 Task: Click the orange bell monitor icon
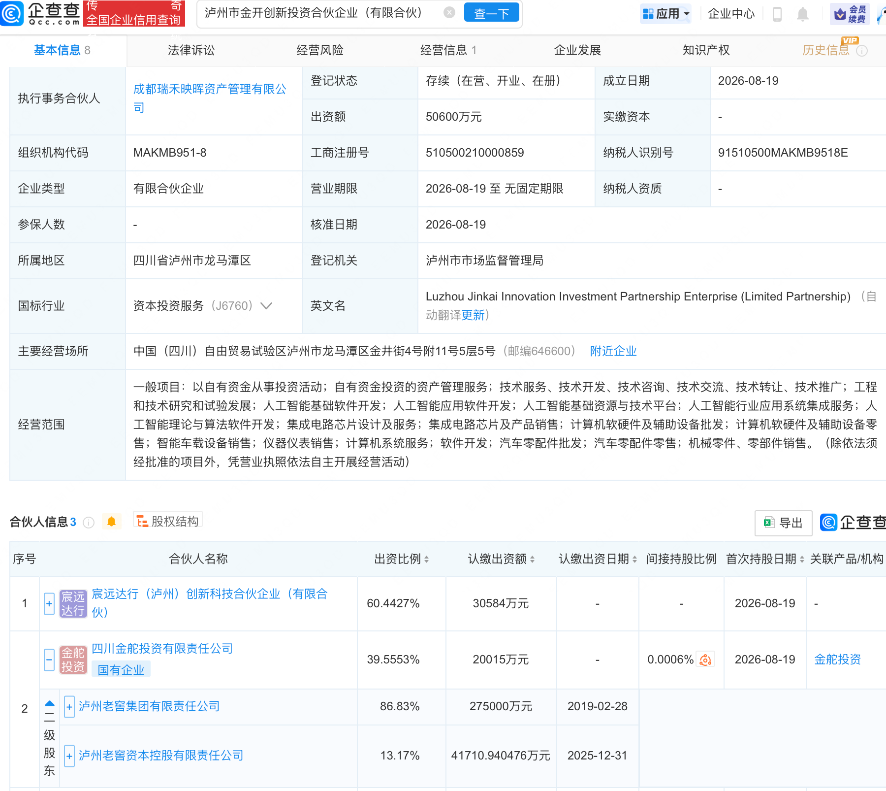(112, 522)
